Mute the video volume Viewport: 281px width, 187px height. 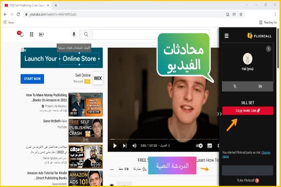134,146
